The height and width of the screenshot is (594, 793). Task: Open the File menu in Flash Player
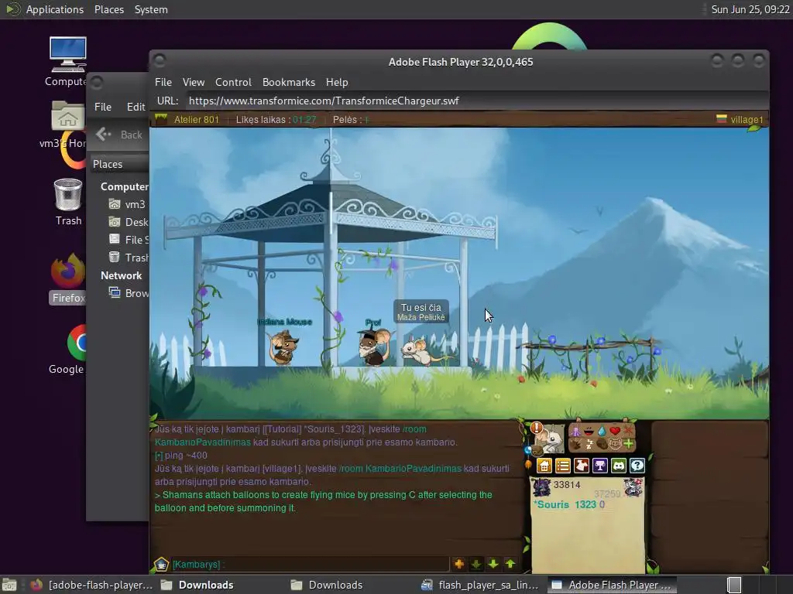point(163,82)
